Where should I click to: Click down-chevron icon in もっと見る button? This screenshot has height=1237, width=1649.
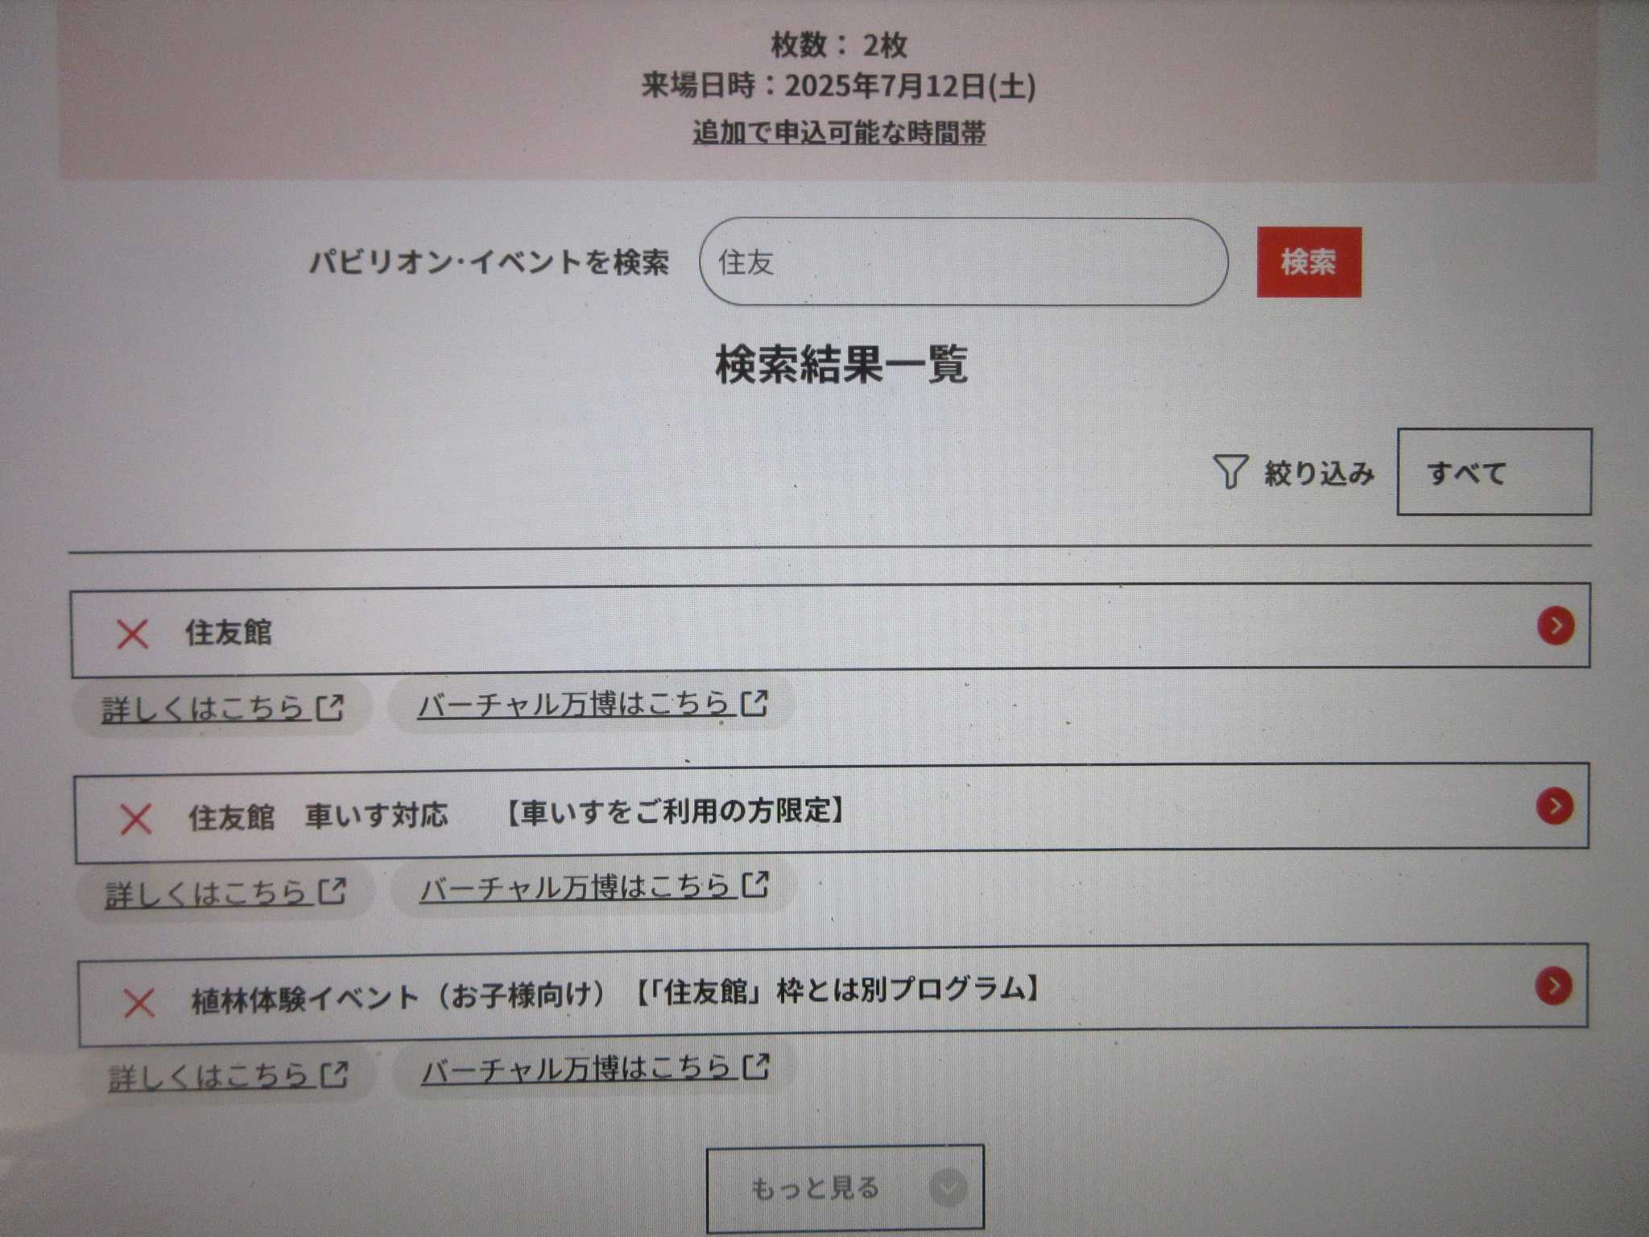click(x=948, y=1187)
